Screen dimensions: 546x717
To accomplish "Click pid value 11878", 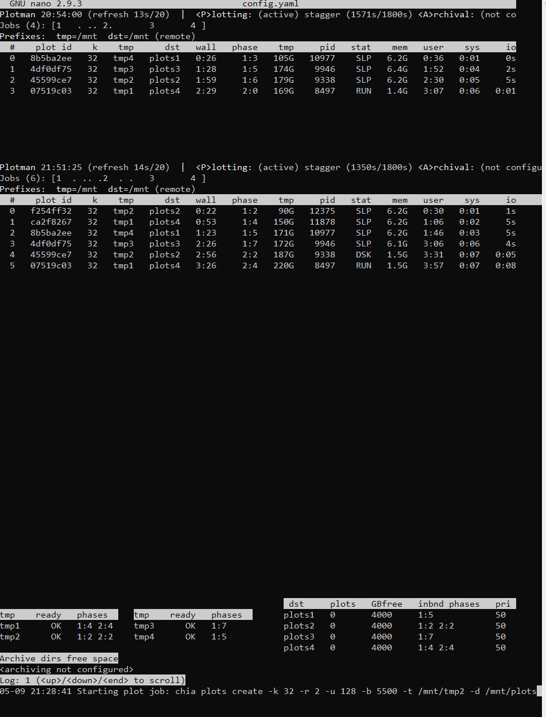I will pos(322,222).
